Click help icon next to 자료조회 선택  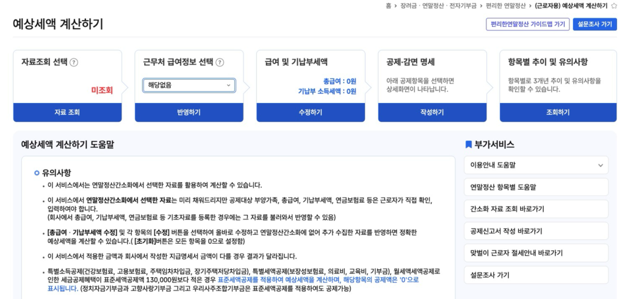(x=74, y=63)
